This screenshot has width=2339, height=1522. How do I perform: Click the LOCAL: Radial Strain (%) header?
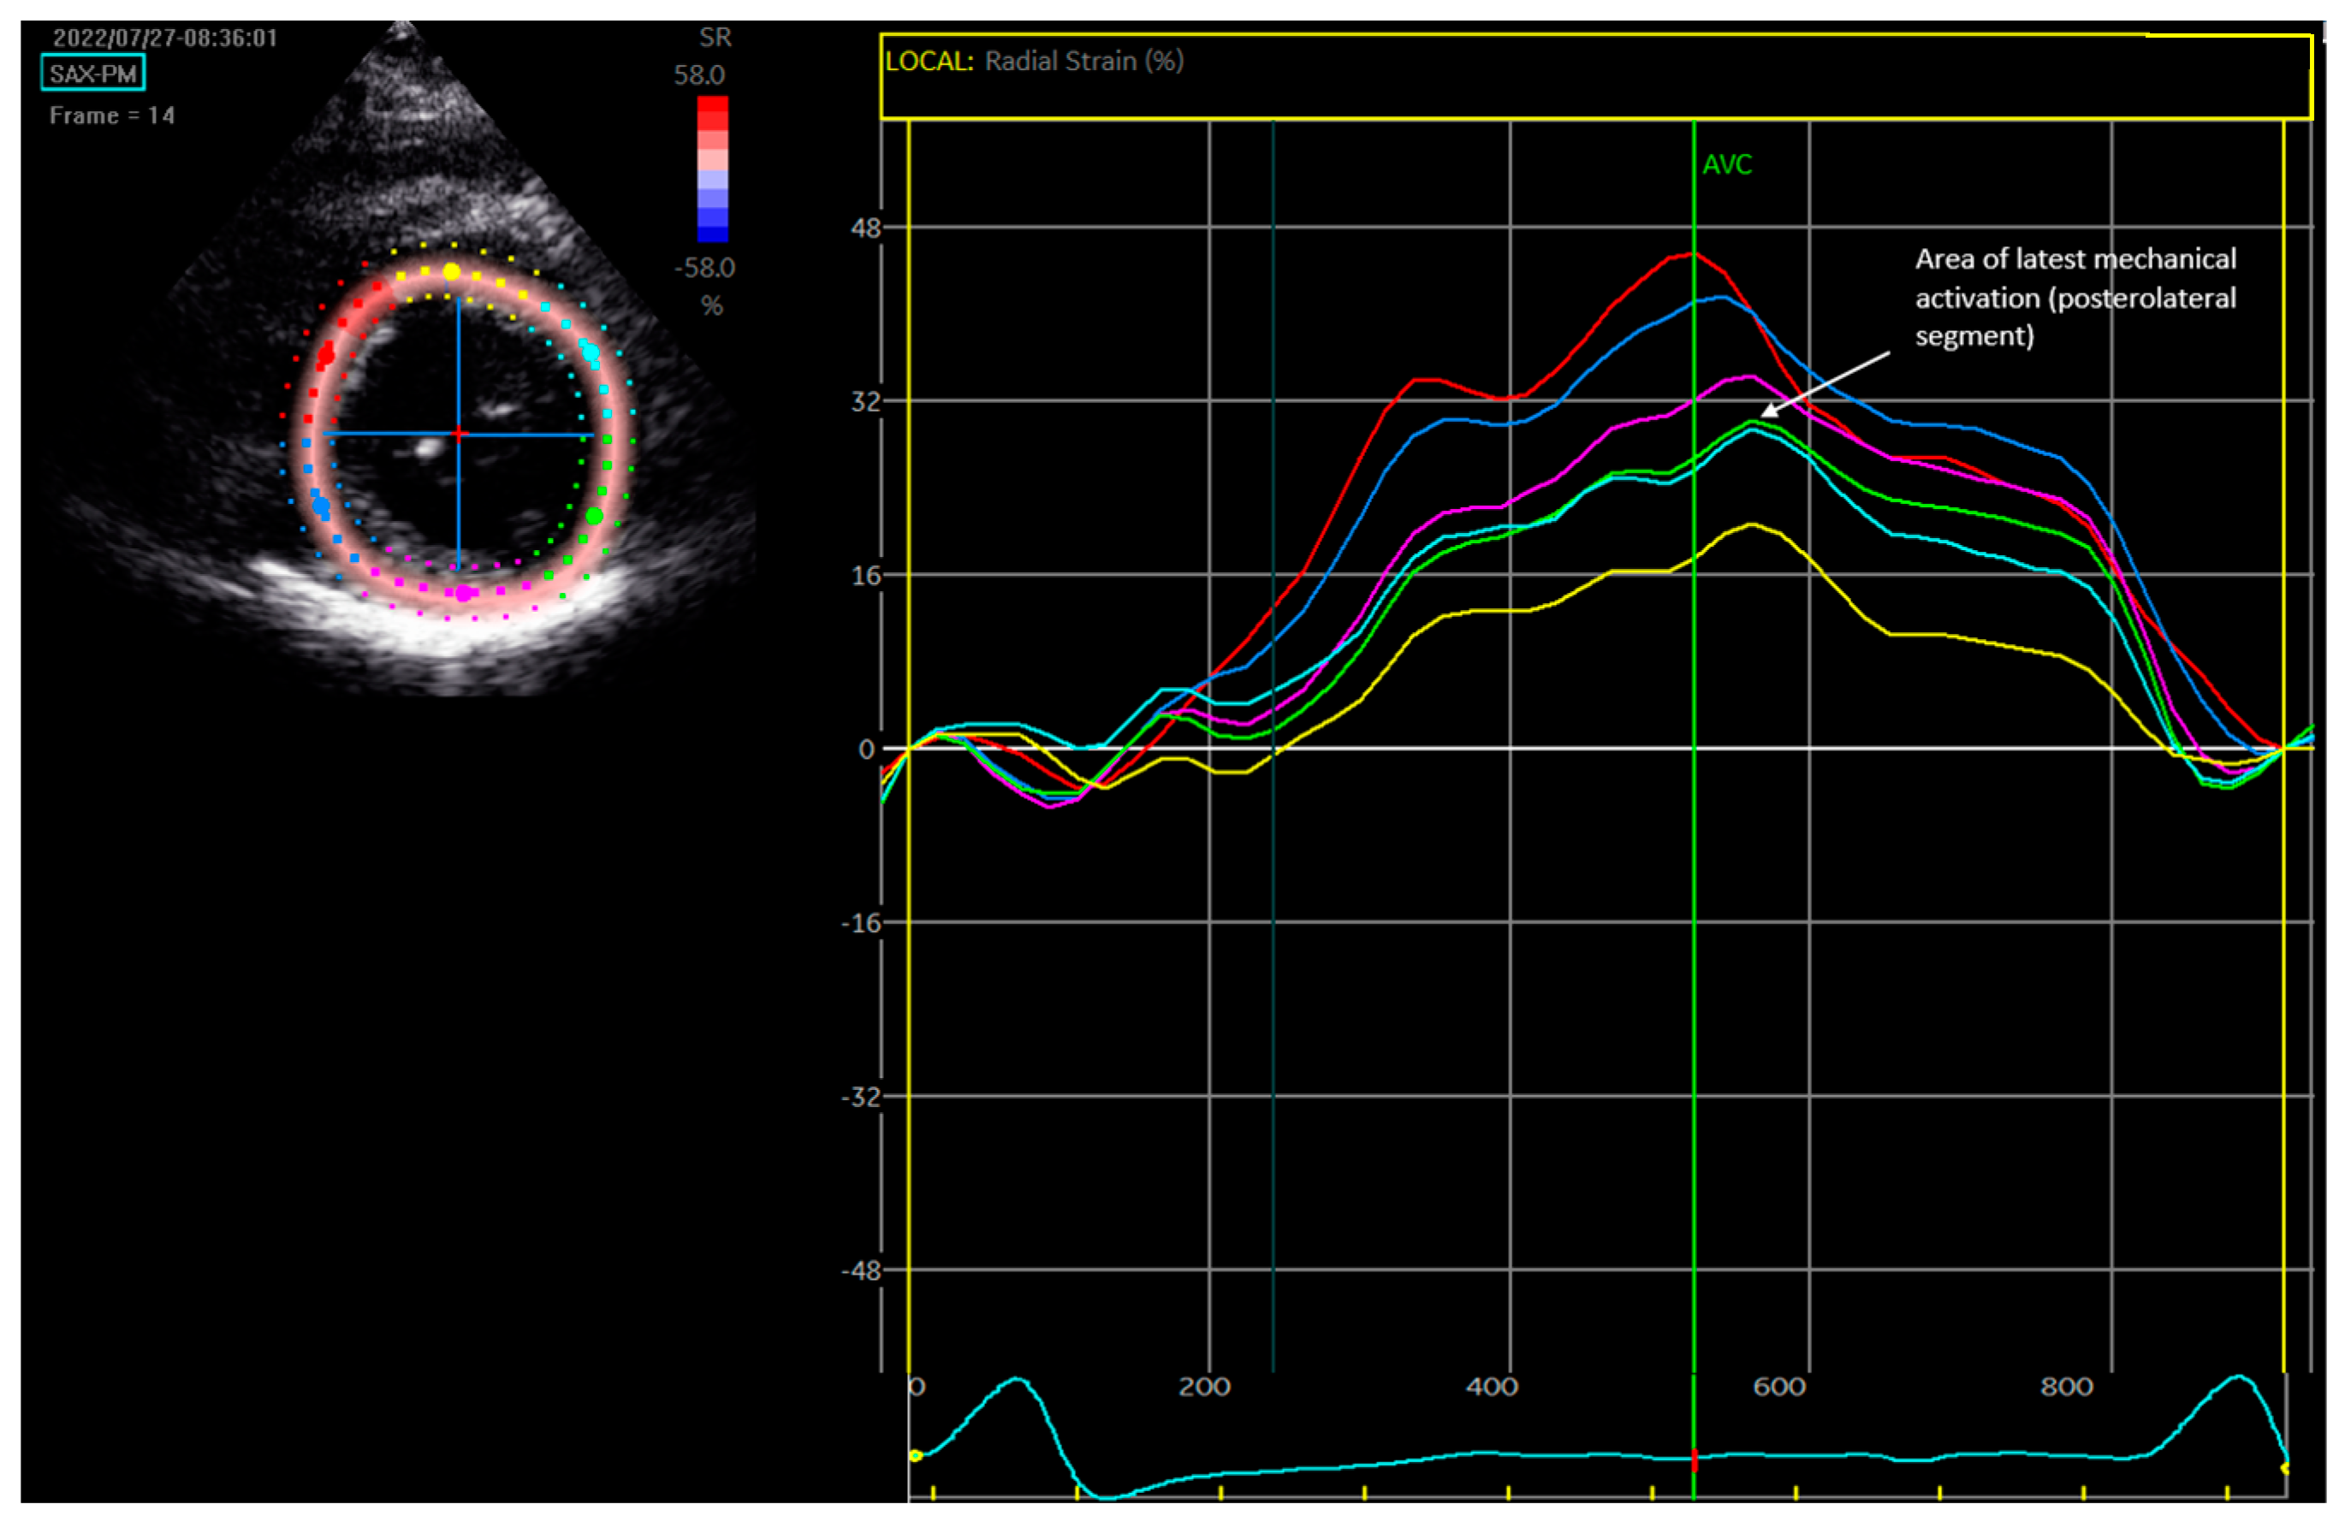pos(1034,61)
